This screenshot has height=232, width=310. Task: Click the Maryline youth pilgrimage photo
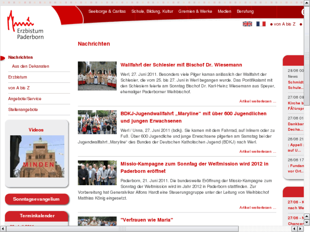(97, 122)
